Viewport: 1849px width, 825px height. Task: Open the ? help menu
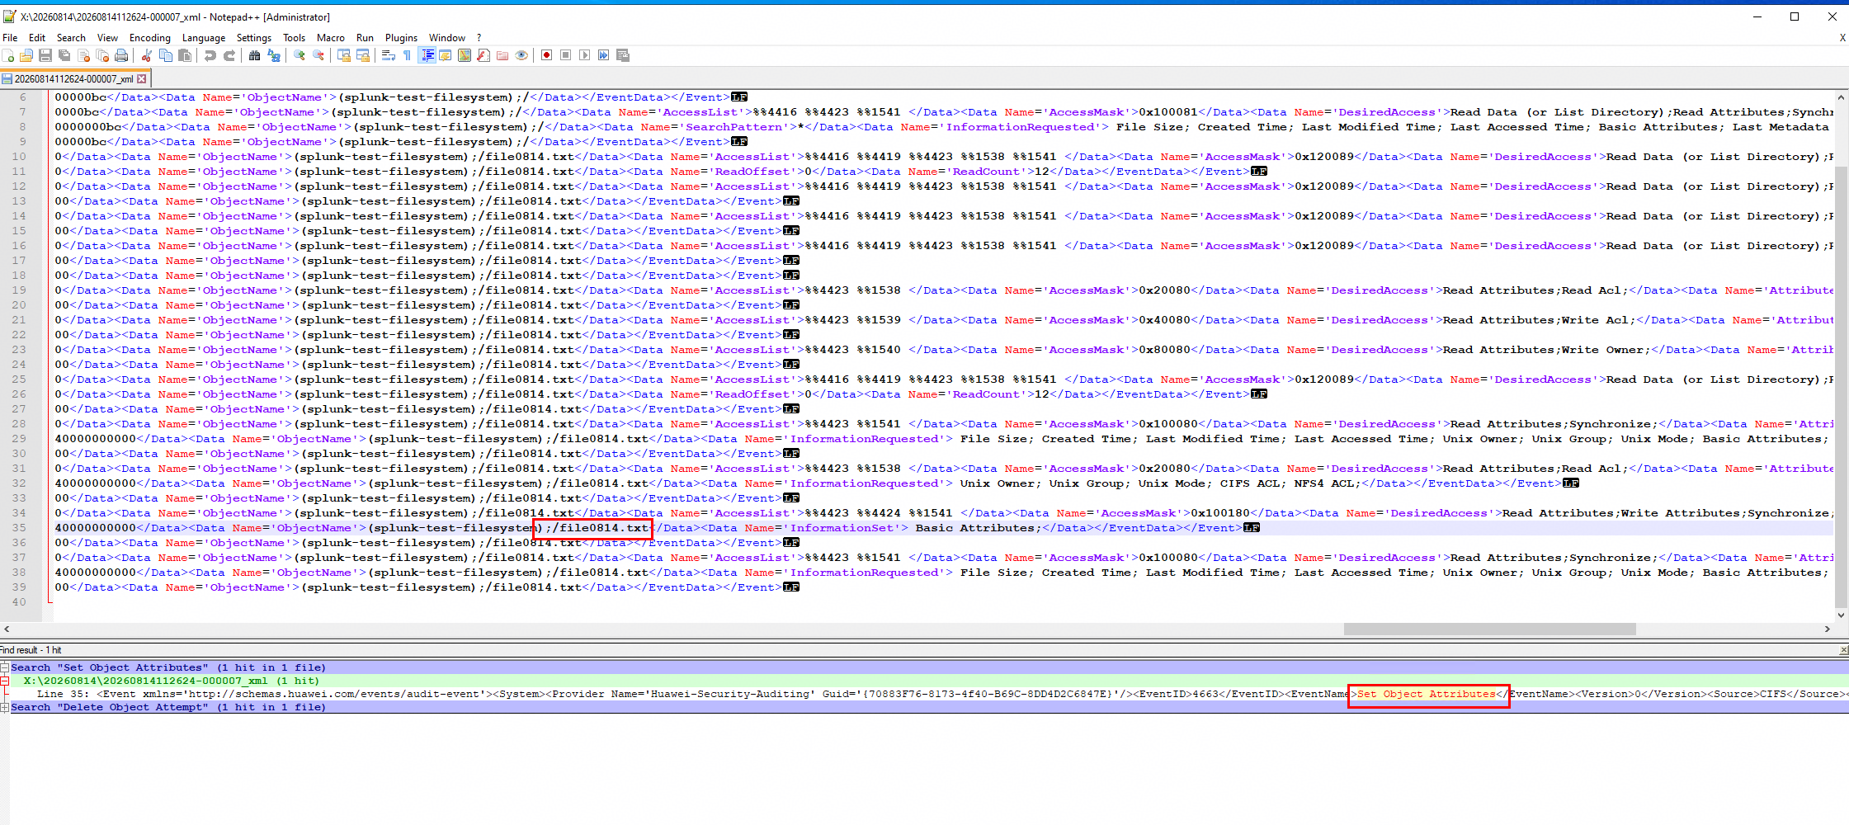point(479,38)
